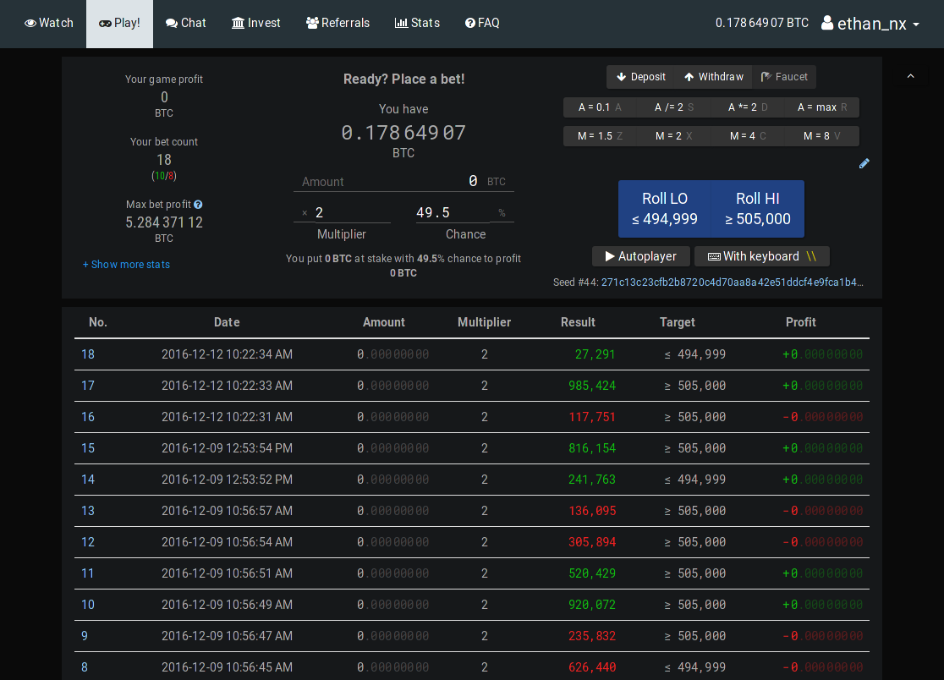The width and height of the screenshot is (944, 680).
Task: Click the Result column header
Action: (x=578, y=322)
